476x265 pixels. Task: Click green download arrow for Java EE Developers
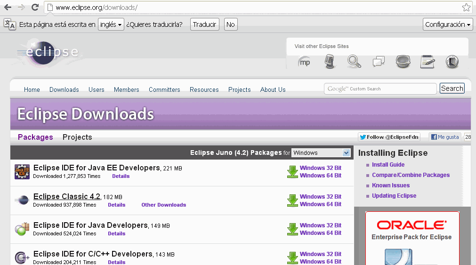pyautogui.click(x=293, y=172)
